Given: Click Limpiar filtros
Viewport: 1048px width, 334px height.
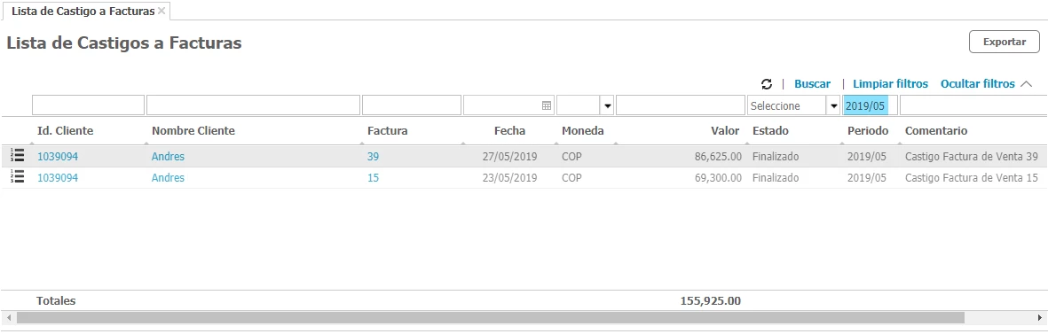Looking at the screenshot, I should tap(890, 84).
